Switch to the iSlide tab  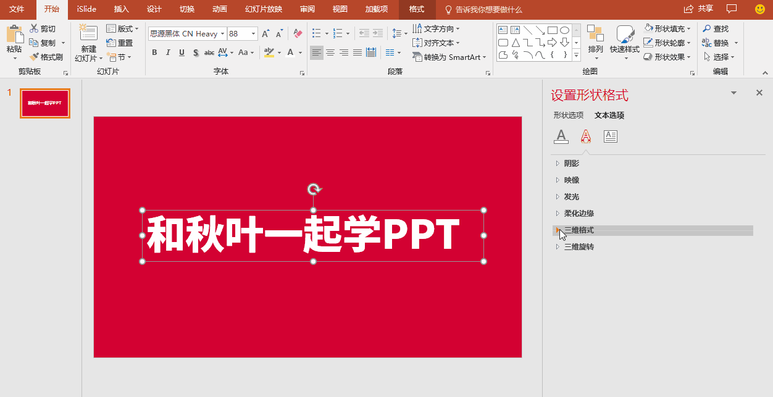(86, 9)
